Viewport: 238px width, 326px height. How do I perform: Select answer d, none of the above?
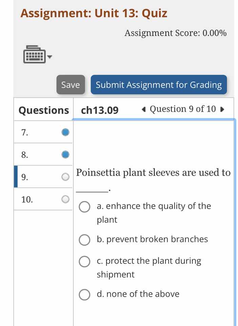tap(84, 295)
